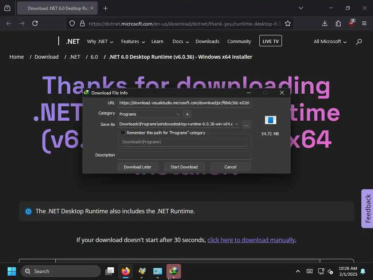This screenshot has height=280, width=373.
Task: View site security padlock info
Action: (x=82, y=23)
